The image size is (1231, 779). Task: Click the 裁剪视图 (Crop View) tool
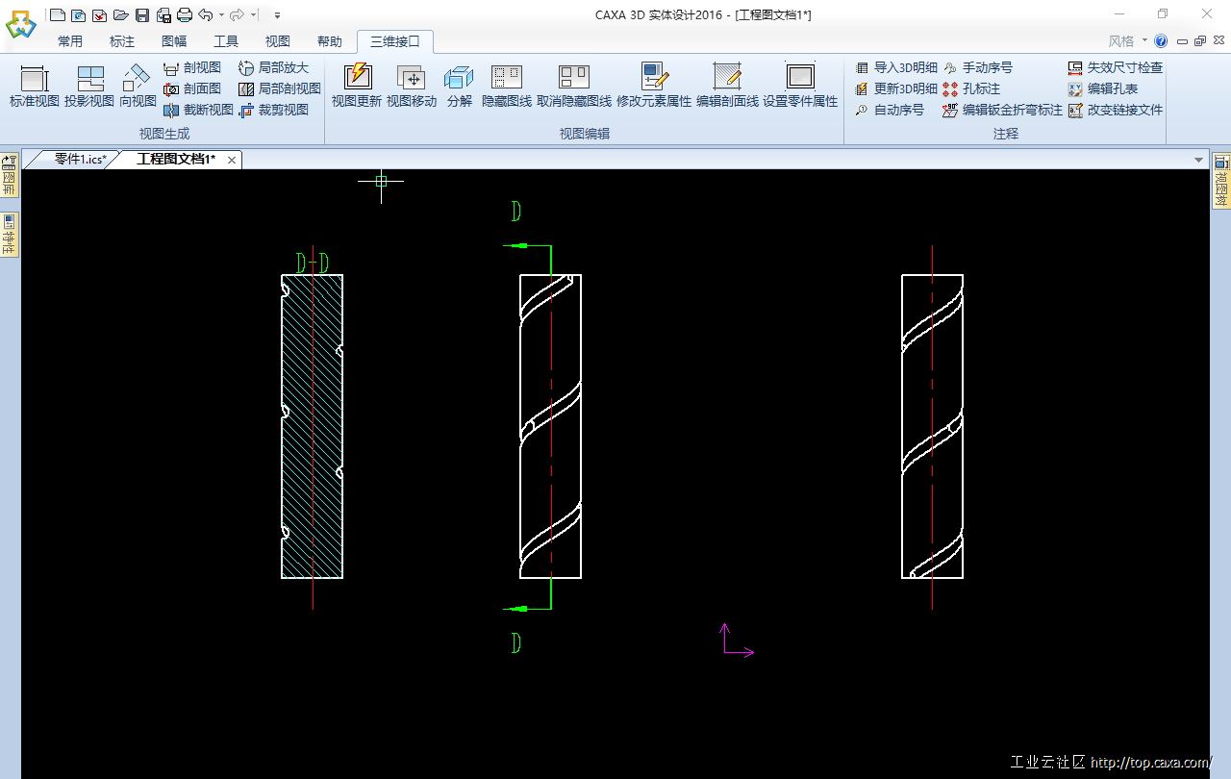point(273,110)
